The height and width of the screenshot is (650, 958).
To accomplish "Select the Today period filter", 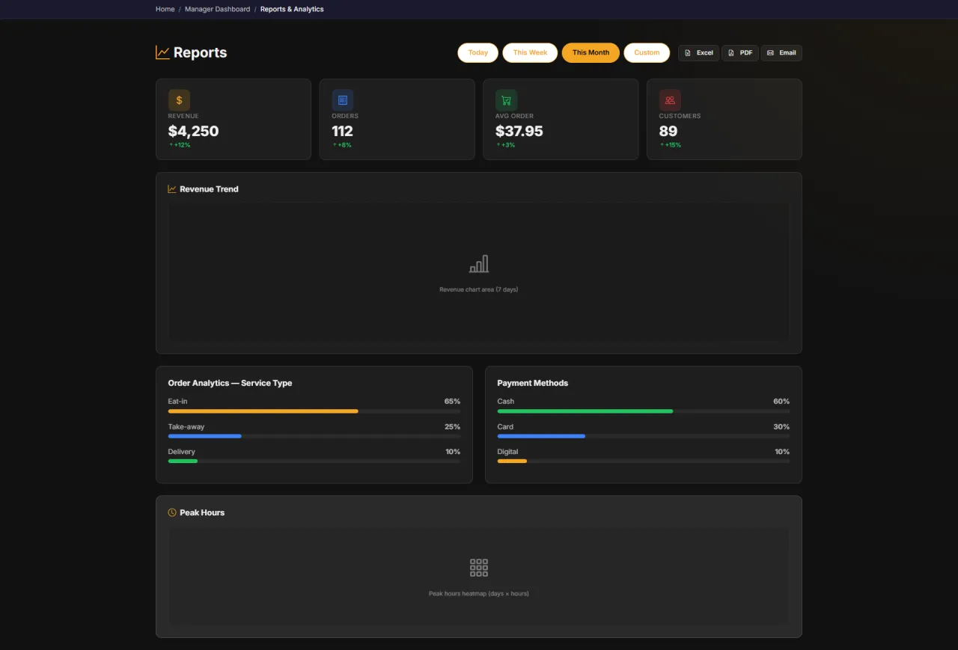I will tap(478, 52).
